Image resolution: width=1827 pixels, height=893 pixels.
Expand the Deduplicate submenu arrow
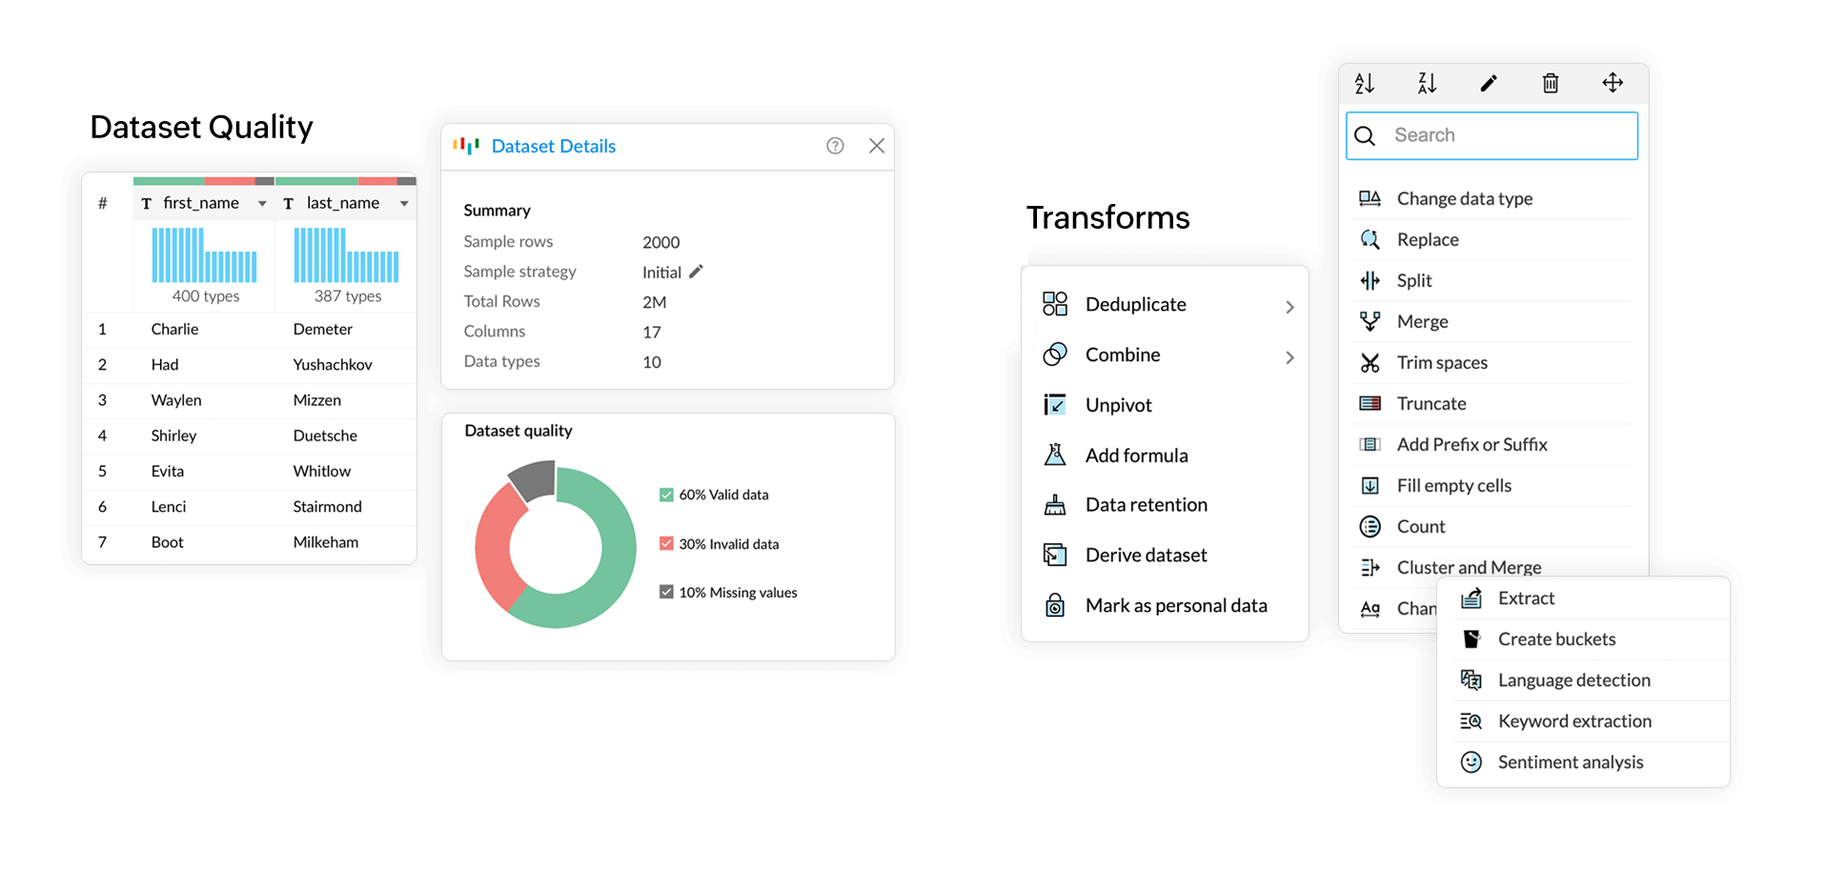pos(1289,307)
